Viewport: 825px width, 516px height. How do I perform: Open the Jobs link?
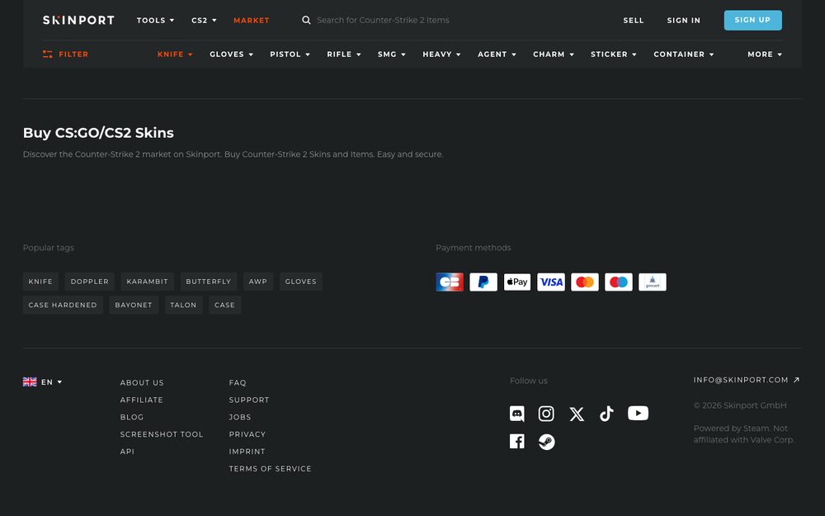tap(240, 417)
